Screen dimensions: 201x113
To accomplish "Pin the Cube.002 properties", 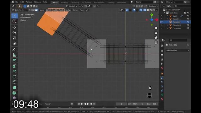I will click(x=188, y=45).
